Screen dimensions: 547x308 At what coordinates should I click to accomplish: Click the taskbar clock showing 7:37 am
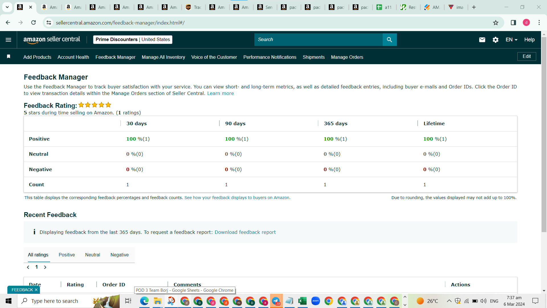coord(514,301)
